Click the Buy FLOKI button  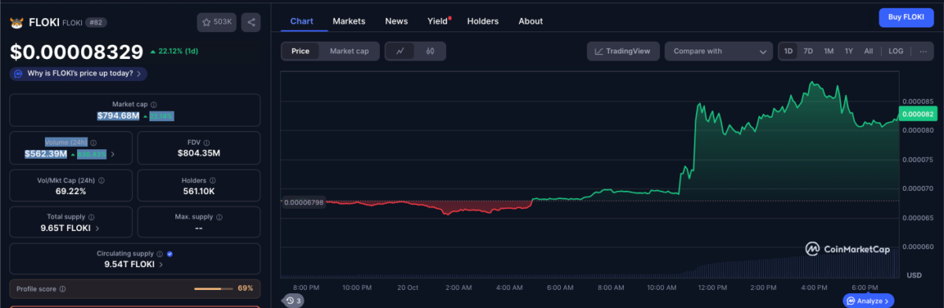905,16
